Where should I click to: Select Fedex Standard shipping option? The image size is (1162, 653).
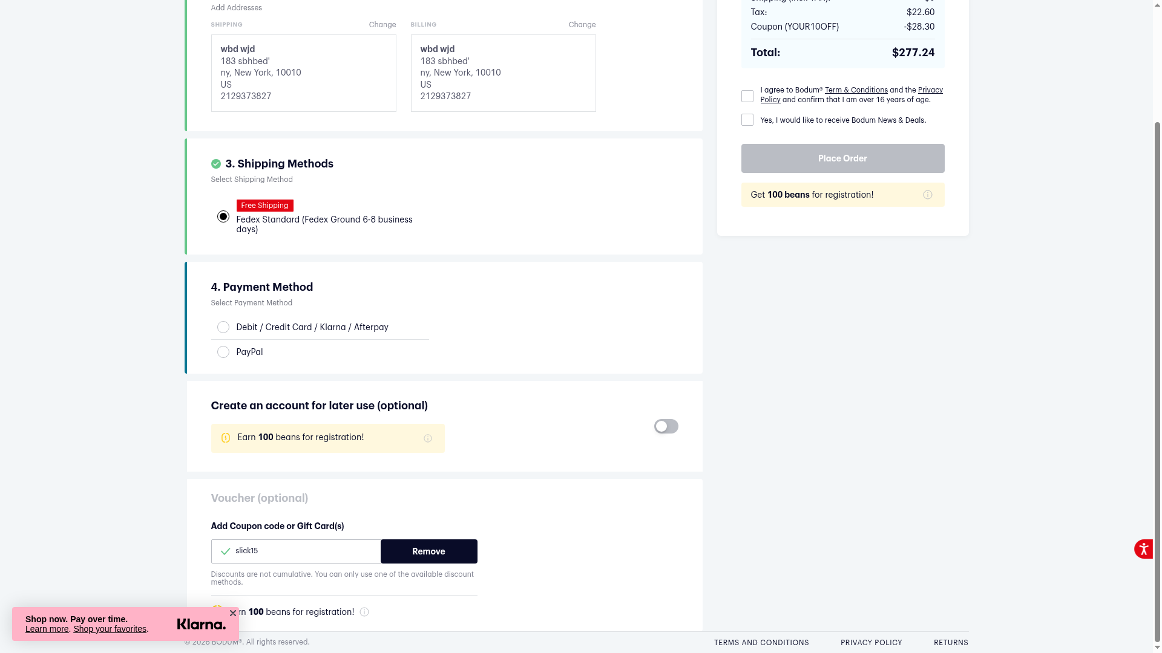pos(223,216)
